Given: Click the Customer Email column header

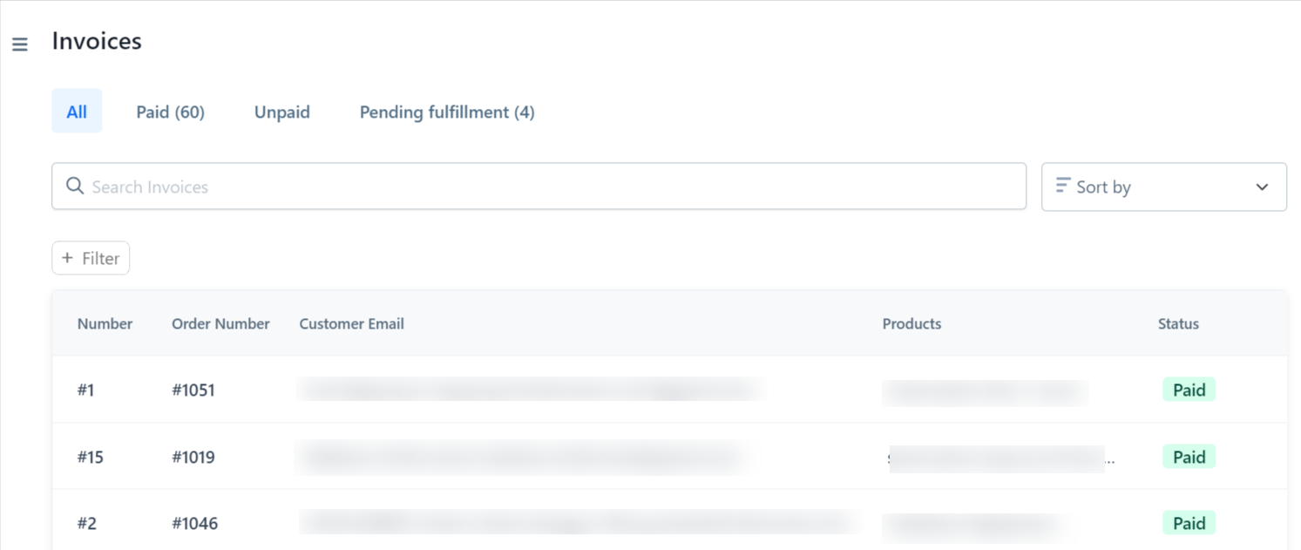Looking at the screenshot, I should tap(351, 323).
